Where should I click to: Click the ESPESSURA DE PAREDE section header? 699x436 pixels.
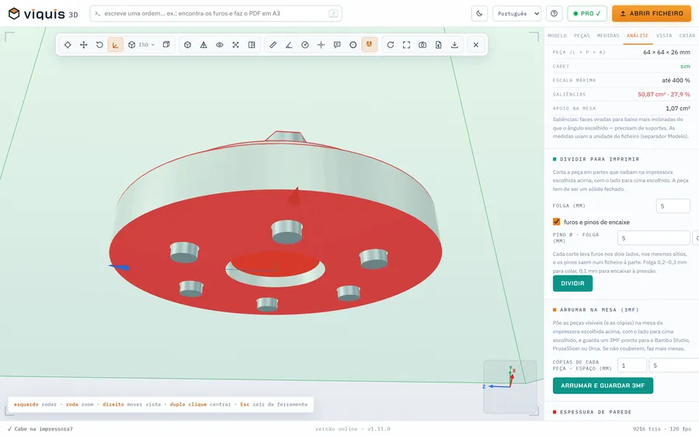click(x=595, y=412)
